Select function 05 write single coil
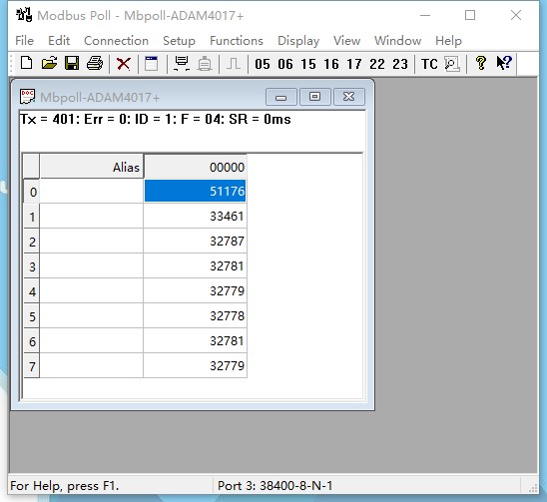The height and width of the screenshot is (502, 547). click(x=263, y=64)
